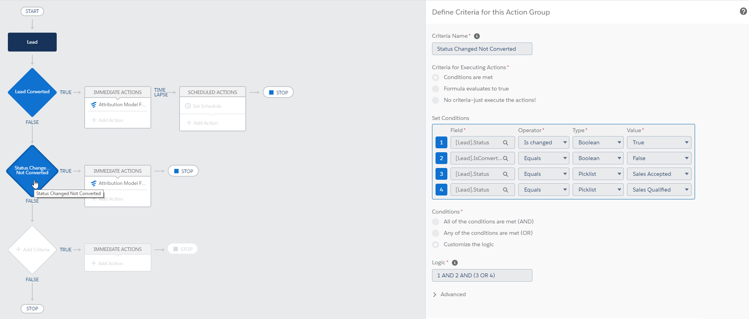Click the Criteria Name info icon
Viewport: 749px width, 319px height.
[x=476, y=36]
